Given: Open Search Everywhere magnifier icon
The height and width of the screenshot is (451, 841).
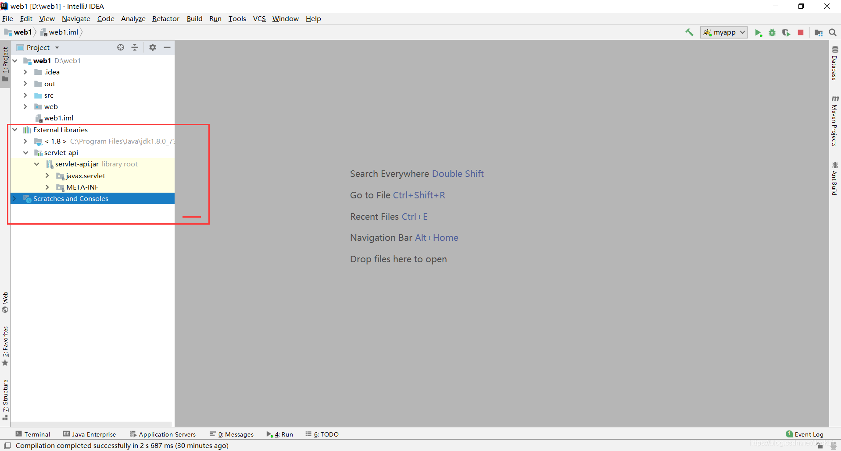Looking at the screenshot, I should (x=833, y=32).
